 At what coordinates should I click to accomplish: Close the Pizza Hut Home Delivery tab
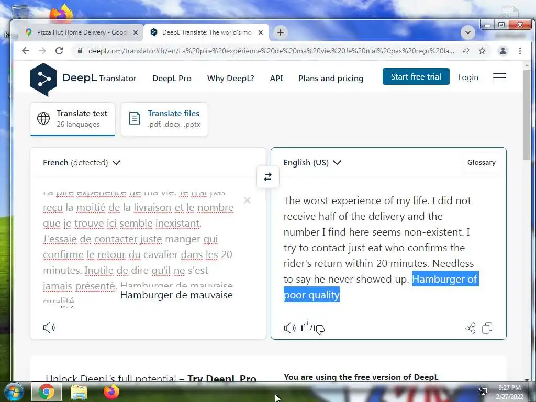(136, 32)
